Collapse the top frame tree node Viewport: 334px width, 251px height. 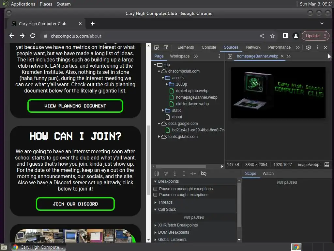point(155,65)
